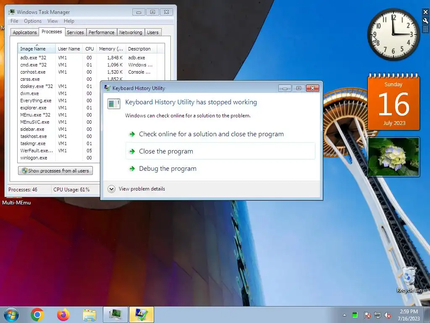Click the flower slideshow gadget picture

(393, 156)
